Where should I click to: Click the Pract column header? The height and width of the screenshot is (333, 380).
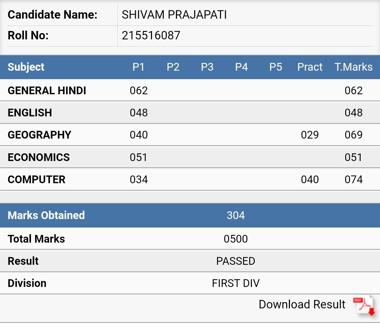(x=310, y=67)
